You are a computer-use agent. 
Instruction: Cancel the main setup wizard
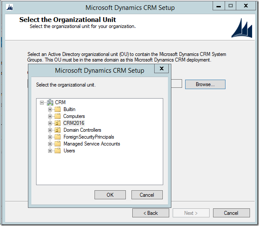point(231,213)
